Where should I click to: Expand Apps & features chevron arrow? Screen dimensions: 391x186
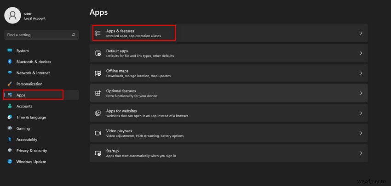point(361,33)
